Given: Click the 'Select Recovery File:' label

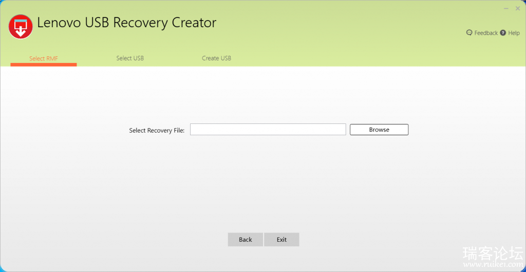Looking at the screenshot, I should coord(157,131).
